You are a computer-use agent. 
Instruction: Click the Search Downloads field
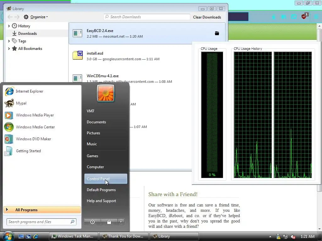point(147,17)
